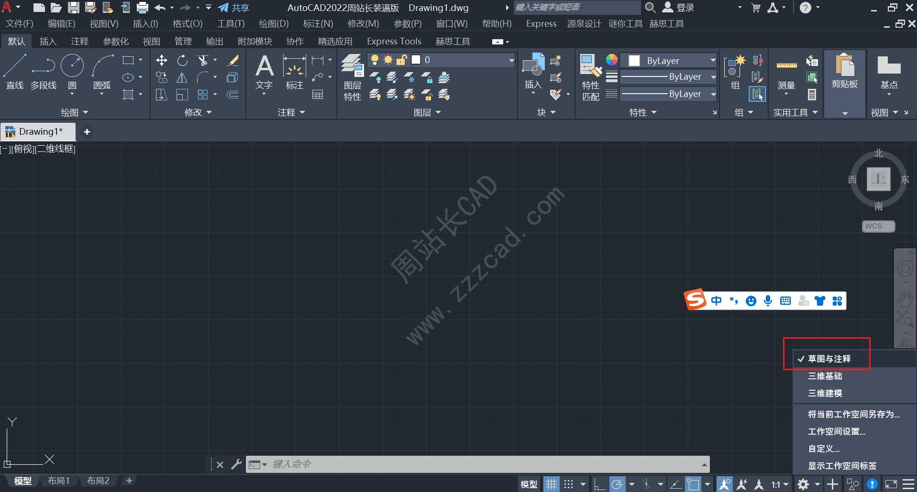This screenshot has width=917, height=492.
Task: Switch to the Express Tools ribbon tab
Action: point(394,42)
